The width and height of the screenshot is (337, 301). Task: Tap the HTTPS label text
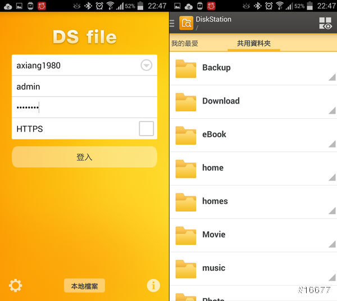(x=30, y=129)
